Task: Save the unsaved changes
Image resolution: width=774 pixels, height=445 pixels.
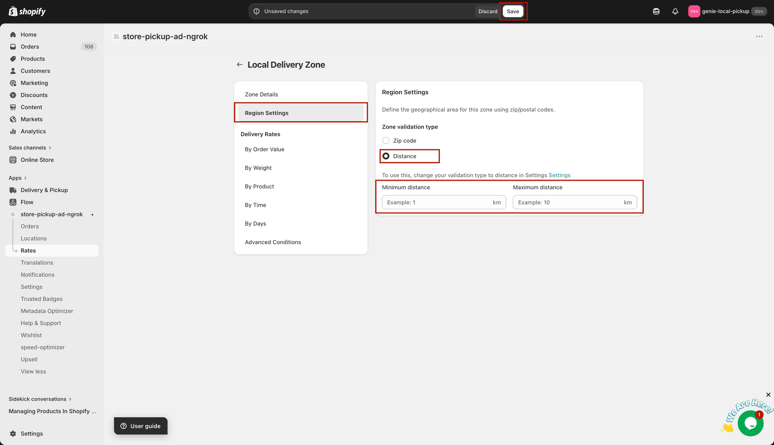Action: tap(513, 11)
